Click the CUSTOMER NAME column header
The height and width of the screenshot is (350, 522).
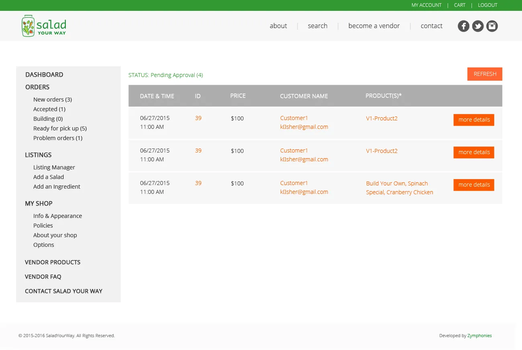[x=304, y=96]
